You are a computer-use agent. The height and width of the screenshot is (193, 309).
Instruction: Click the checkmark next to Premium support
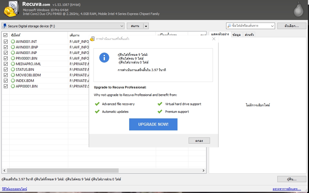point(160,112)
